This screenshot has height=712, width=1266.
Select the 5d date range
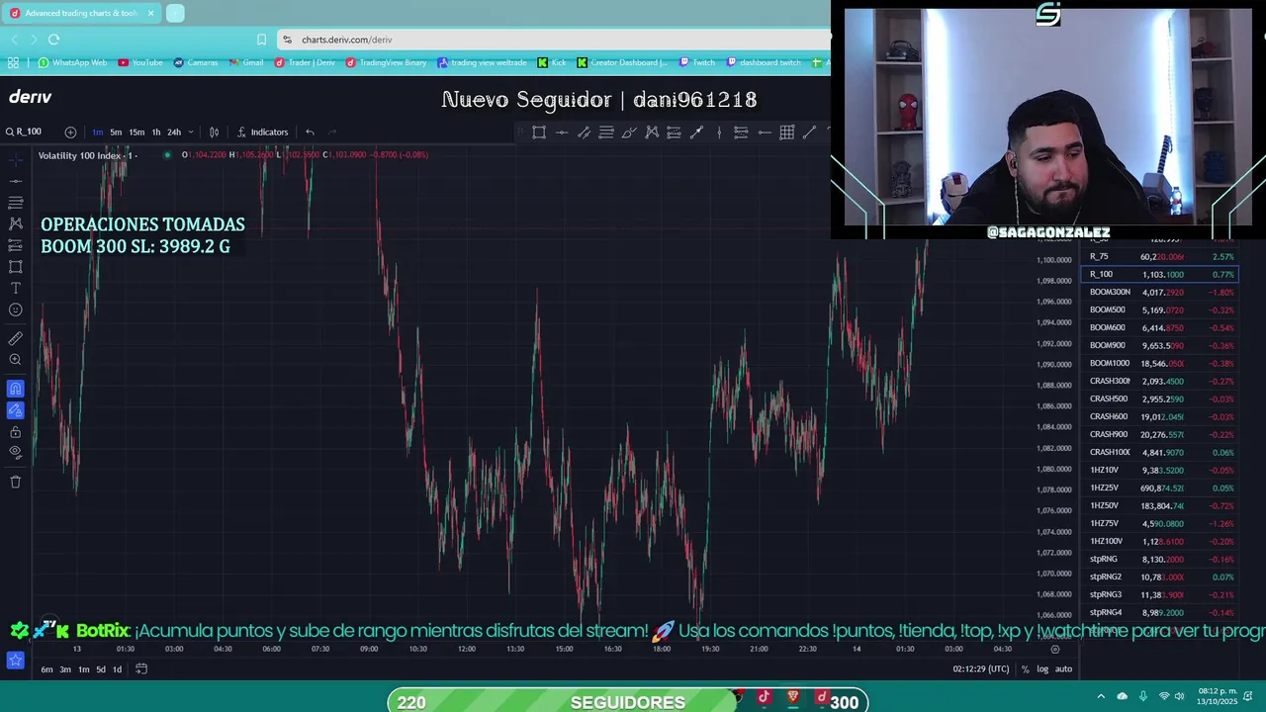coord(101,669)
